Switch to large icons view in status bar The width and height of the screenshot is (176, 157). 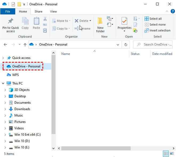click(x=172, y=154)
